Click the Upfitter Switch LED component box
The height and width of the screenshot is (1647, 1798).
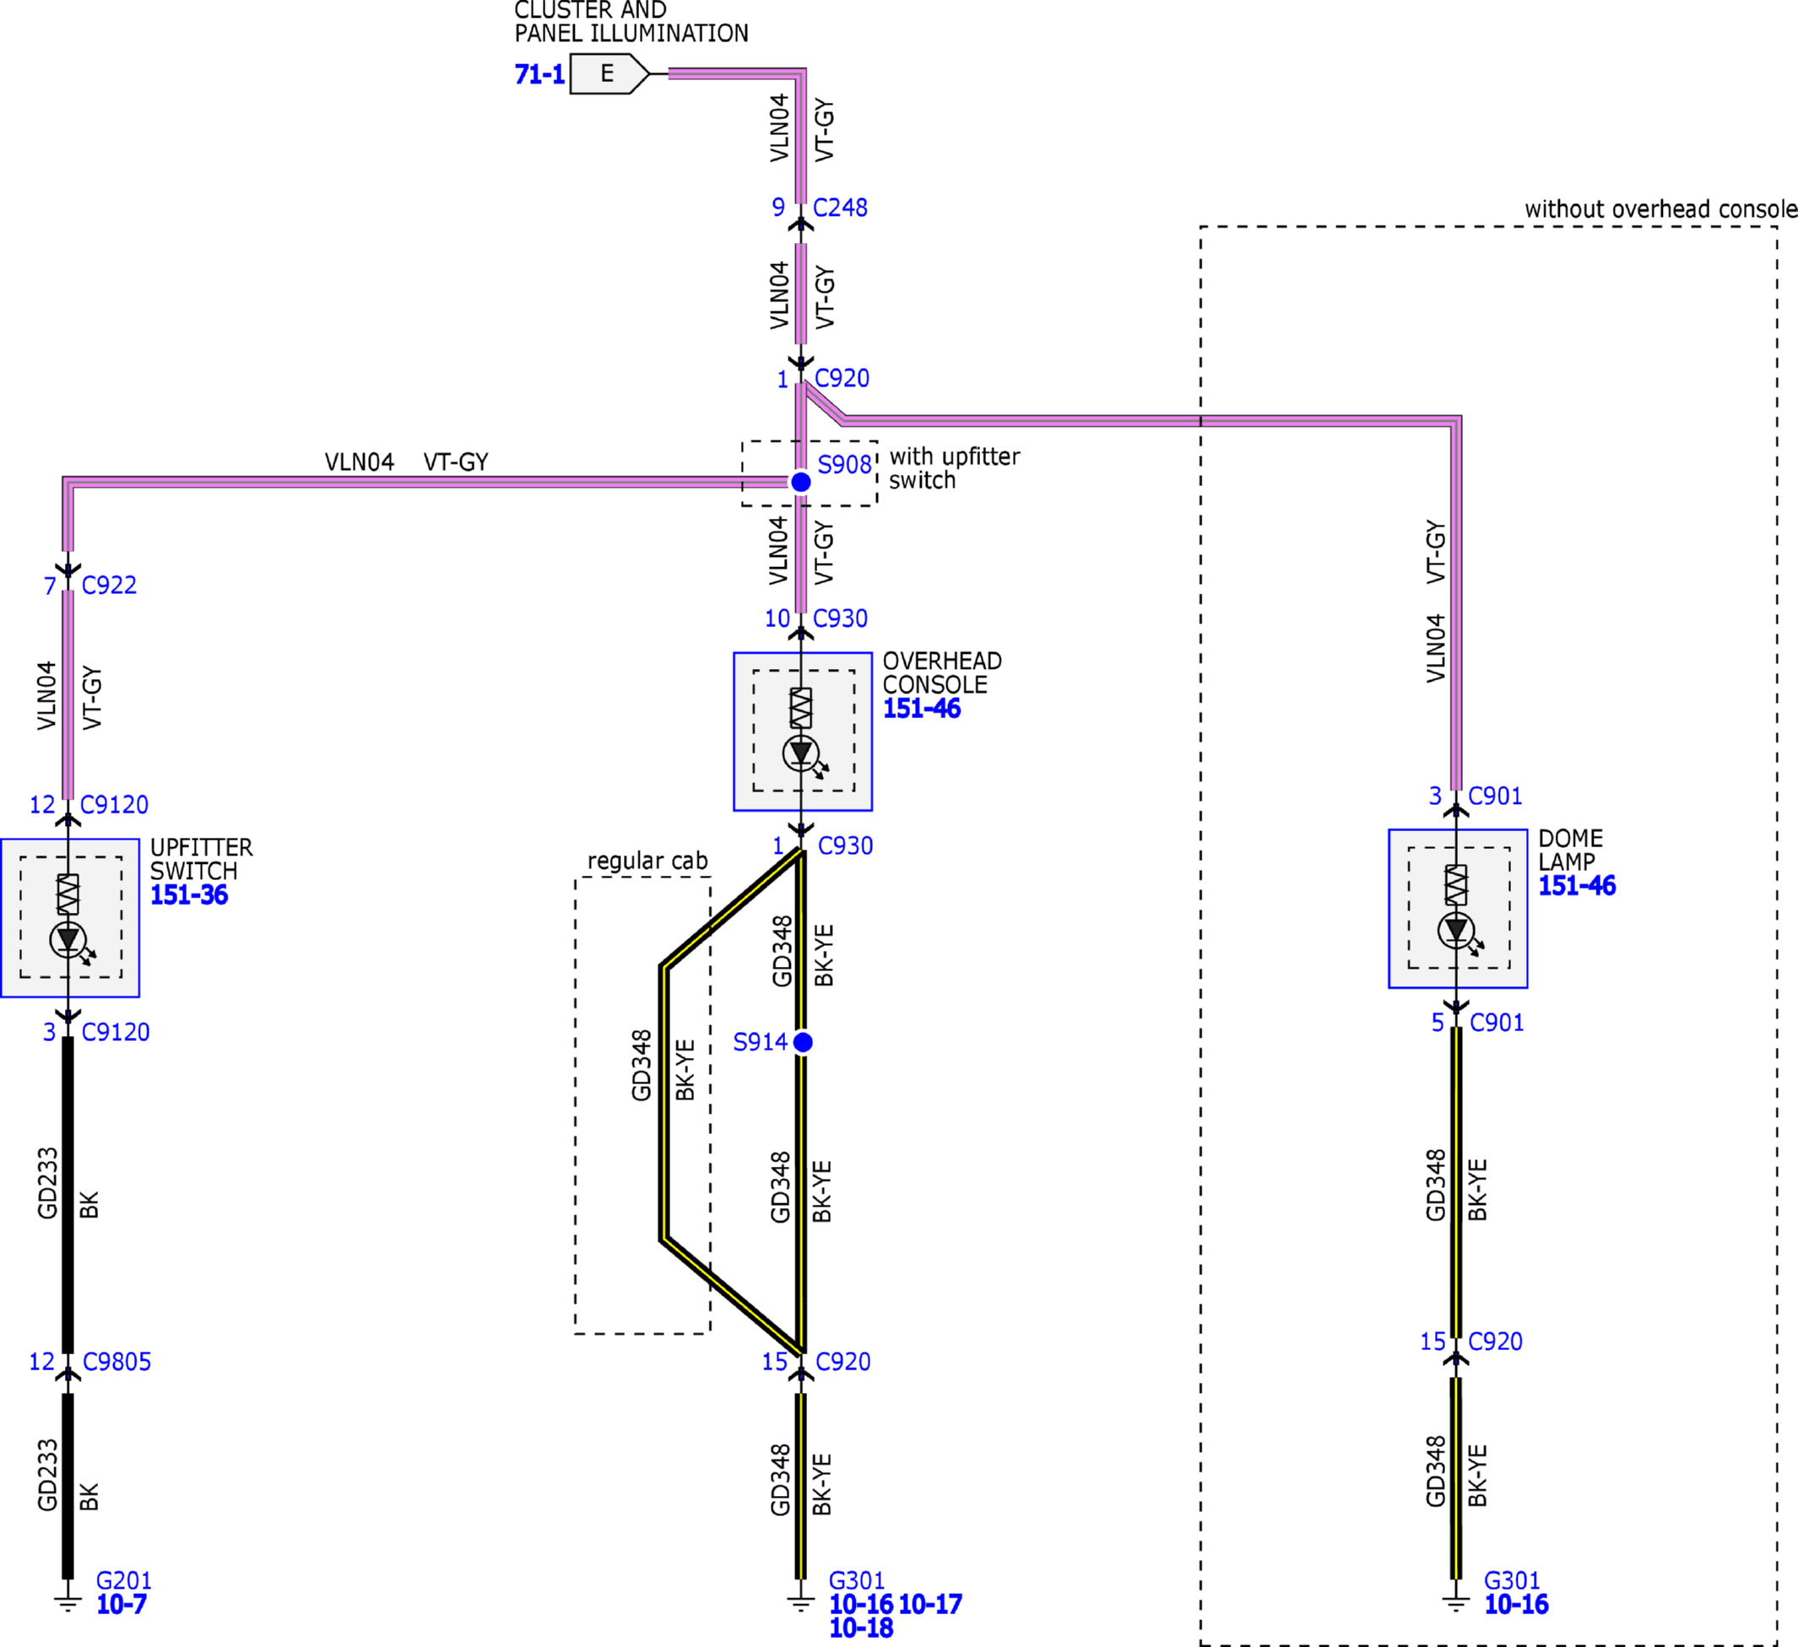[x=69, y=918]
